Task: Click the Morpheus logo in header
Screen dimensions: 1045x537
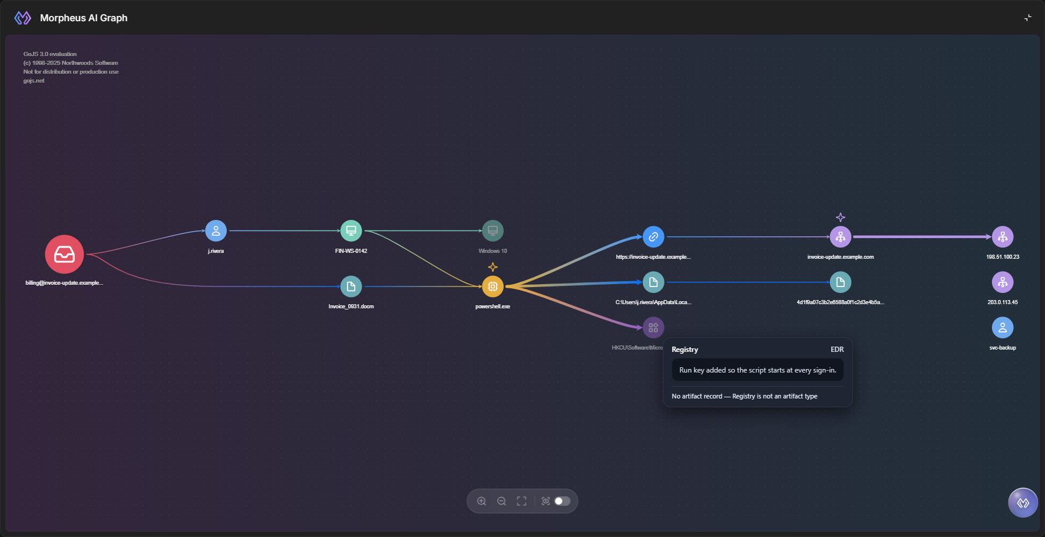Action: (x=22, y=18)
